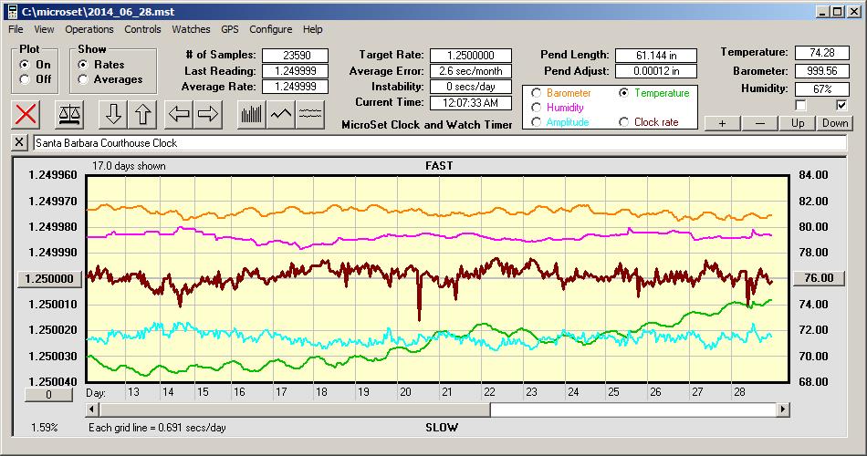Viewport: 867px width, 456px height.
Task: Select the smoothed wave graph icon
Action: (x=310, y=114)
